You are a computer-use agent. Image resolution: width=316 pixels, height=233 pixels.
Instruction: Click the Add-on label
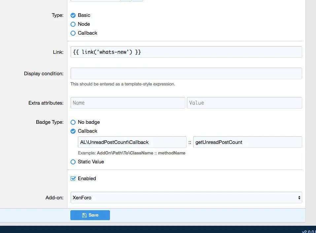tap(54, 198)
